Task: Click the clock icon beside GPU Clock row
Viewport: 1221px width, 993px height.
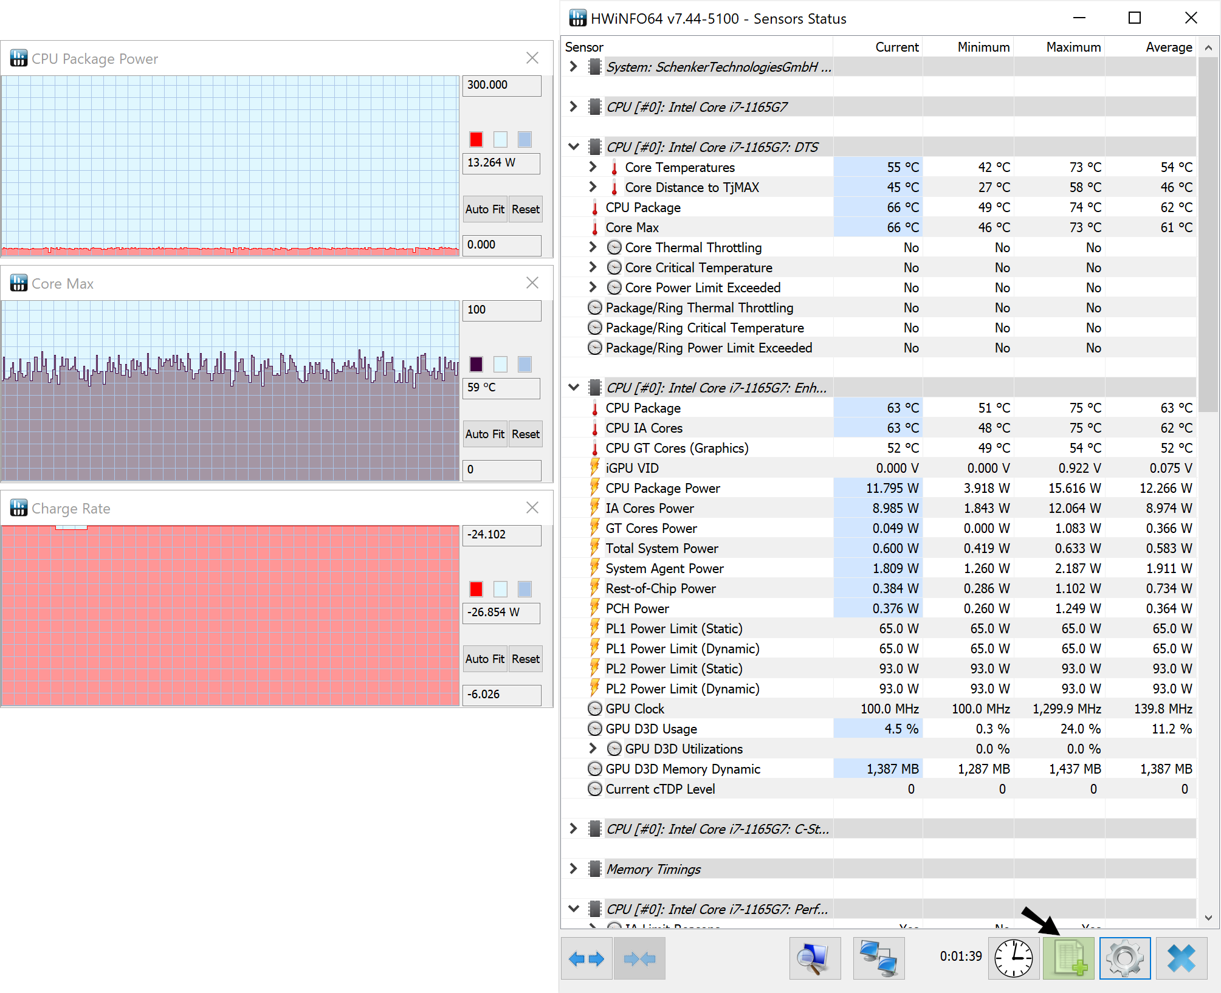Action: point(595,709)
